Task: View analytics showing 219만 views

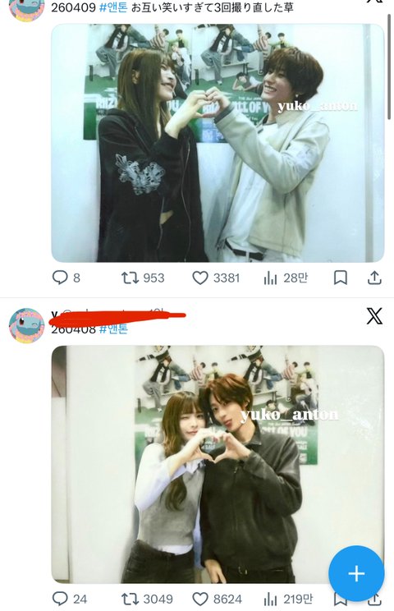Action: pyautogui.click(x=288, y=599)
